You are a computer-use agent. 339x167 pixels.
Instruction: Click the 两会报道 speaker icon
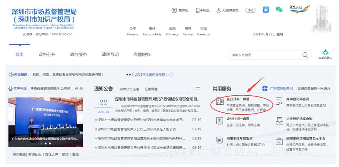(x=11, y=75)
